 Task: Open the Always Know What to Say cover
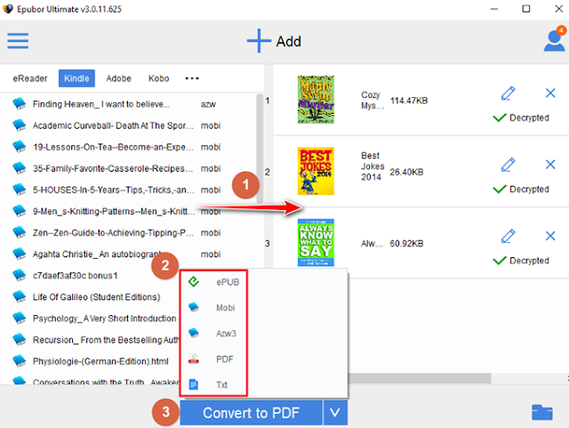316,242
